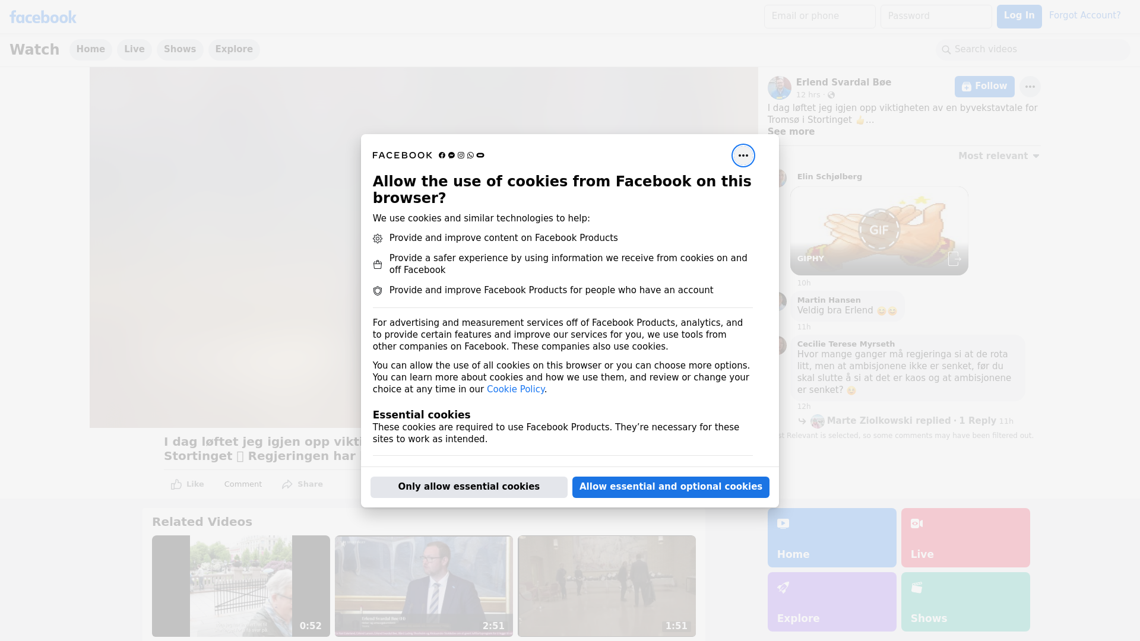This screenshot has width=1140, height=641.
Task: Click Erlend Svardal Bøe name link
Action: [843, 82]
